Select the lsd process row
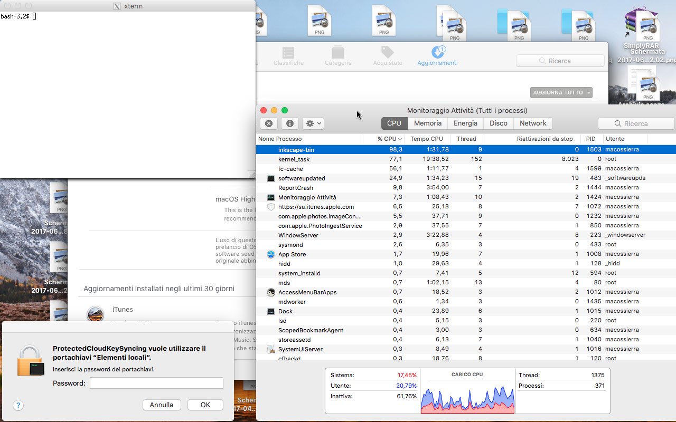The image size is (676, 422). coord(466,321)
